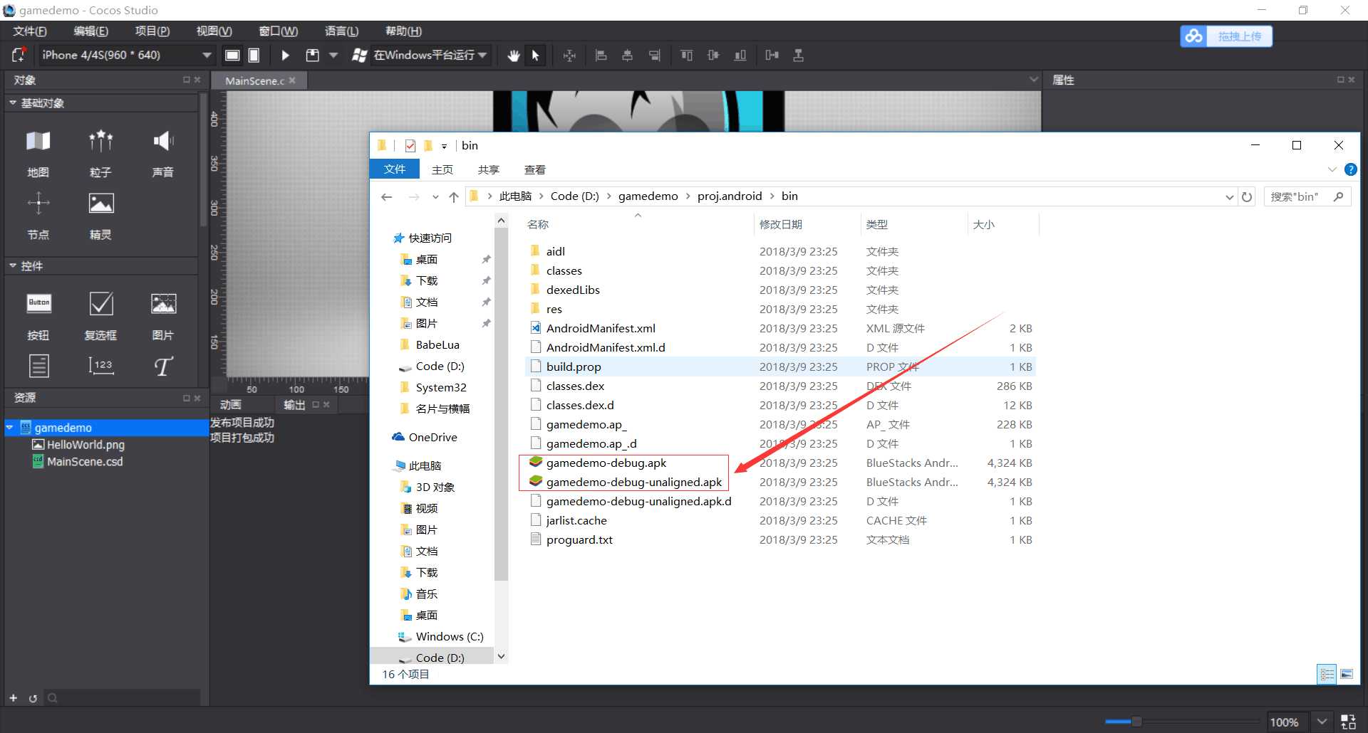Select the arrow pointer tool
The width and height of the screenshot is (1368, 733).
click(x=536, y=55)
